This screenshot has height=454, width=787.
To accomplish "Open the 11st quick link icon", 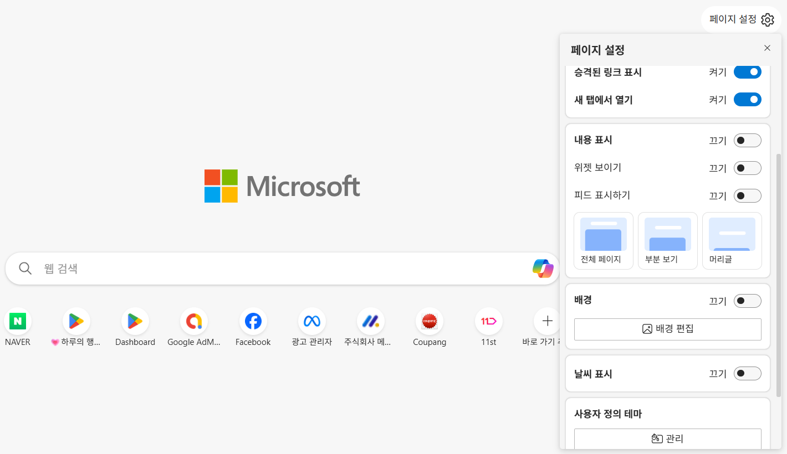I will pos(489,321).
